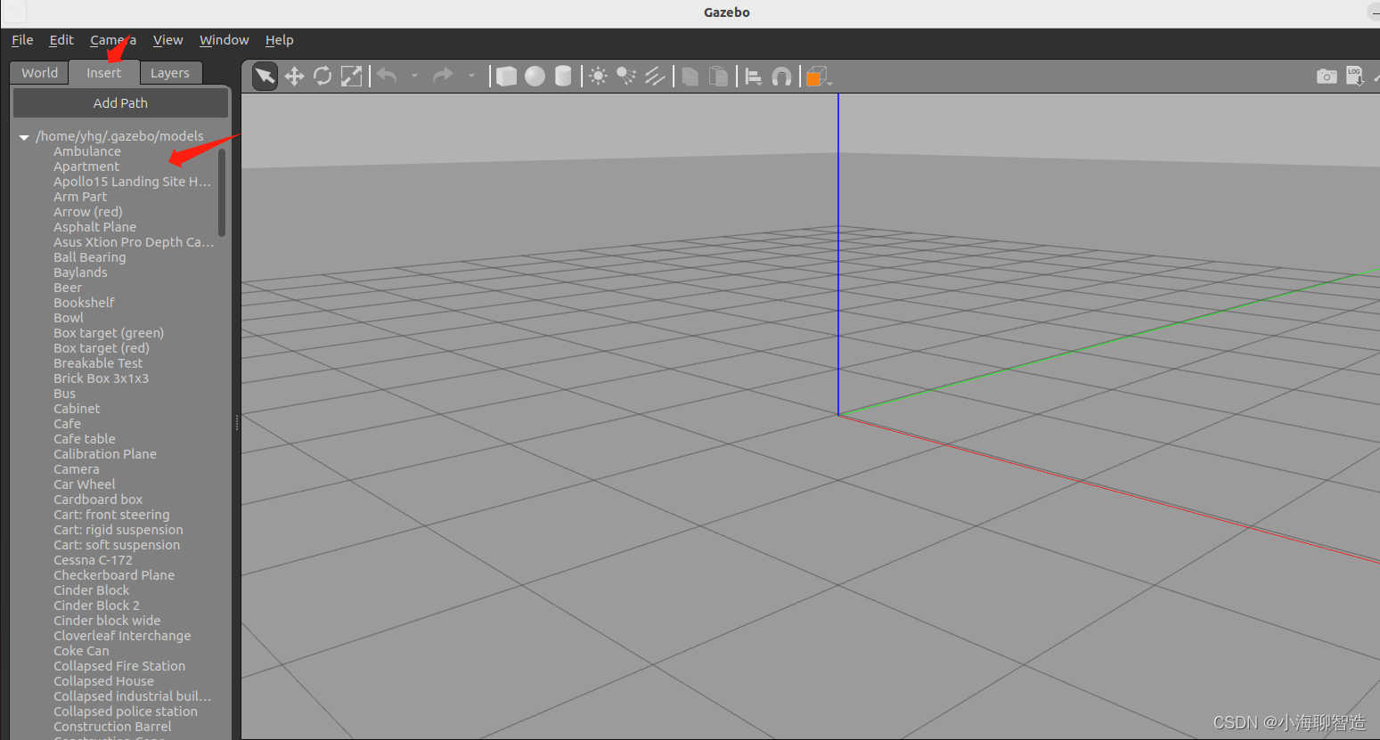
Task: Select Bus model
Action: coord(64,394)
